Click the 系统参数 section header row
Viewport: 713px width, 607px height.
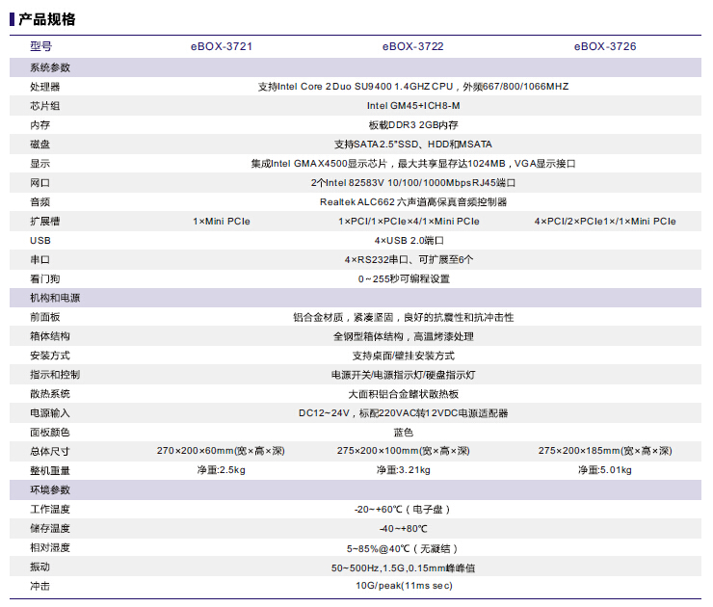tap(50, 67)
